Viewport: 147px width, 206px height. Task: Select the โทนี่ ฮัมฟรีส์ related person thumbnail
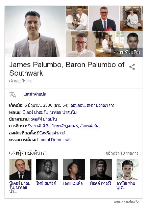pos(47,170)
